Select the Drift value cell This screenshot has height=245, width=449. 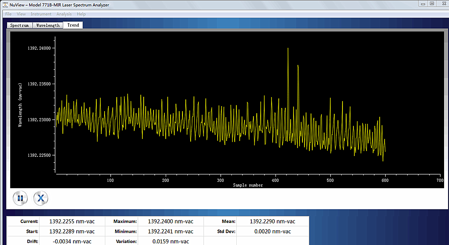(x=72, y=241)
